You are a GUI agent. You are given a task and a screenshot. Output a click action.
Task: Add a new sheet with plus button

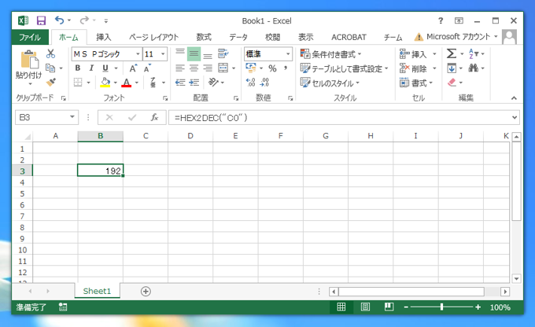coord(146,291)
